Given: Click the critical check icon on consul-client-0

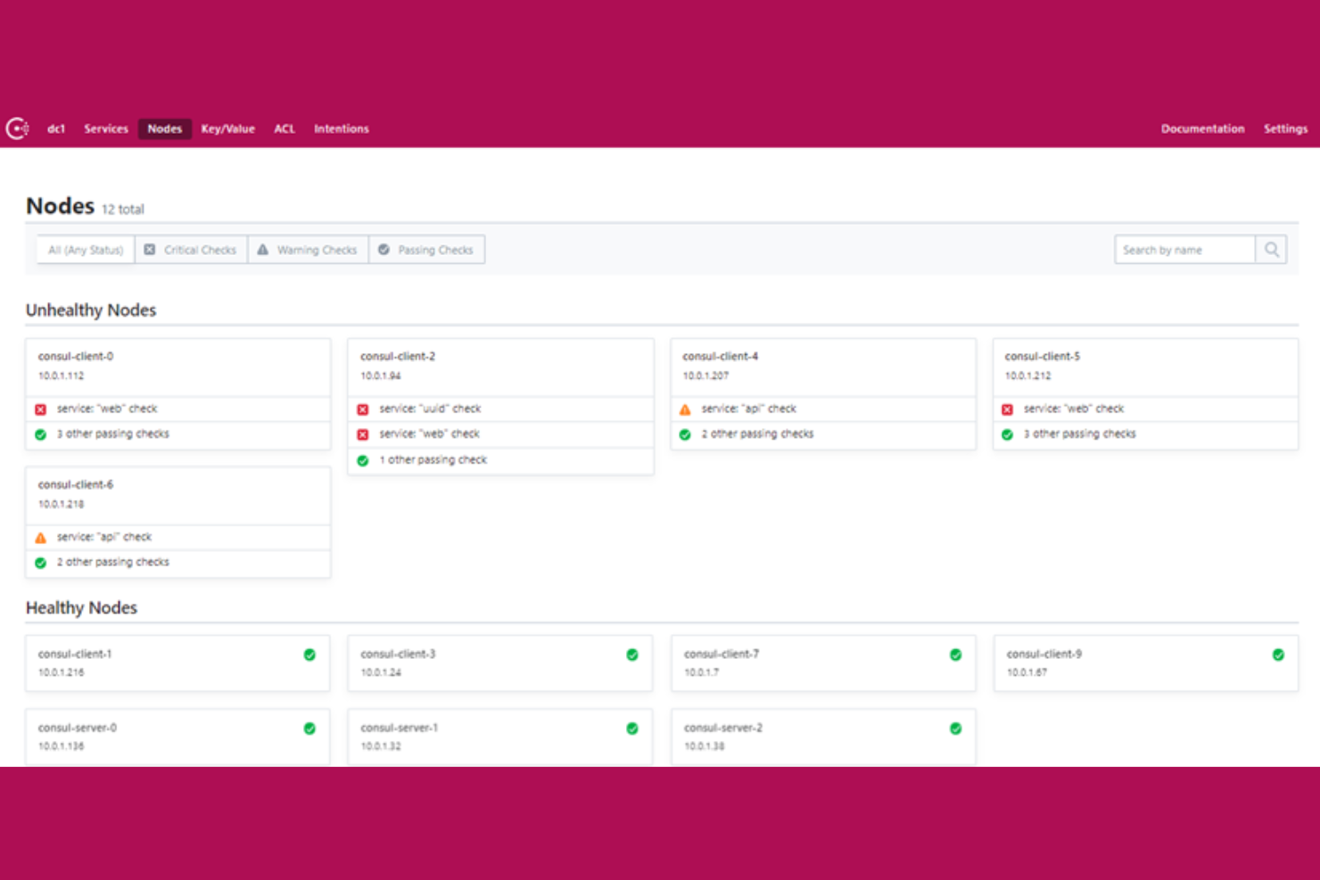Looking at the screenshot, I should pos(40,408).
